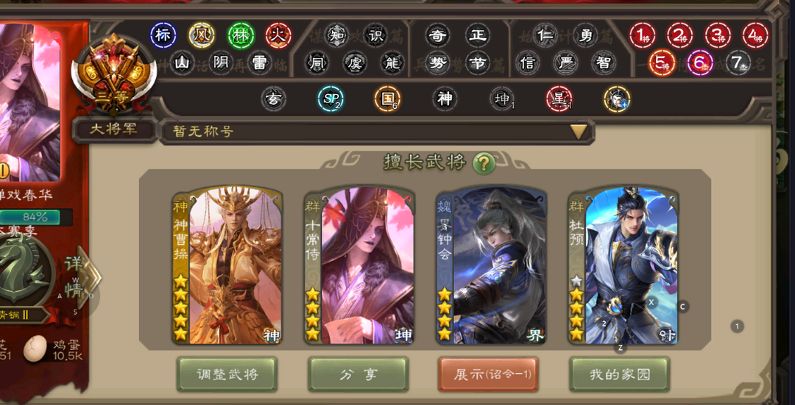Click the orange 5 general badge
Image resolution: width=795 pixels, height=405 pixels.
662,62
